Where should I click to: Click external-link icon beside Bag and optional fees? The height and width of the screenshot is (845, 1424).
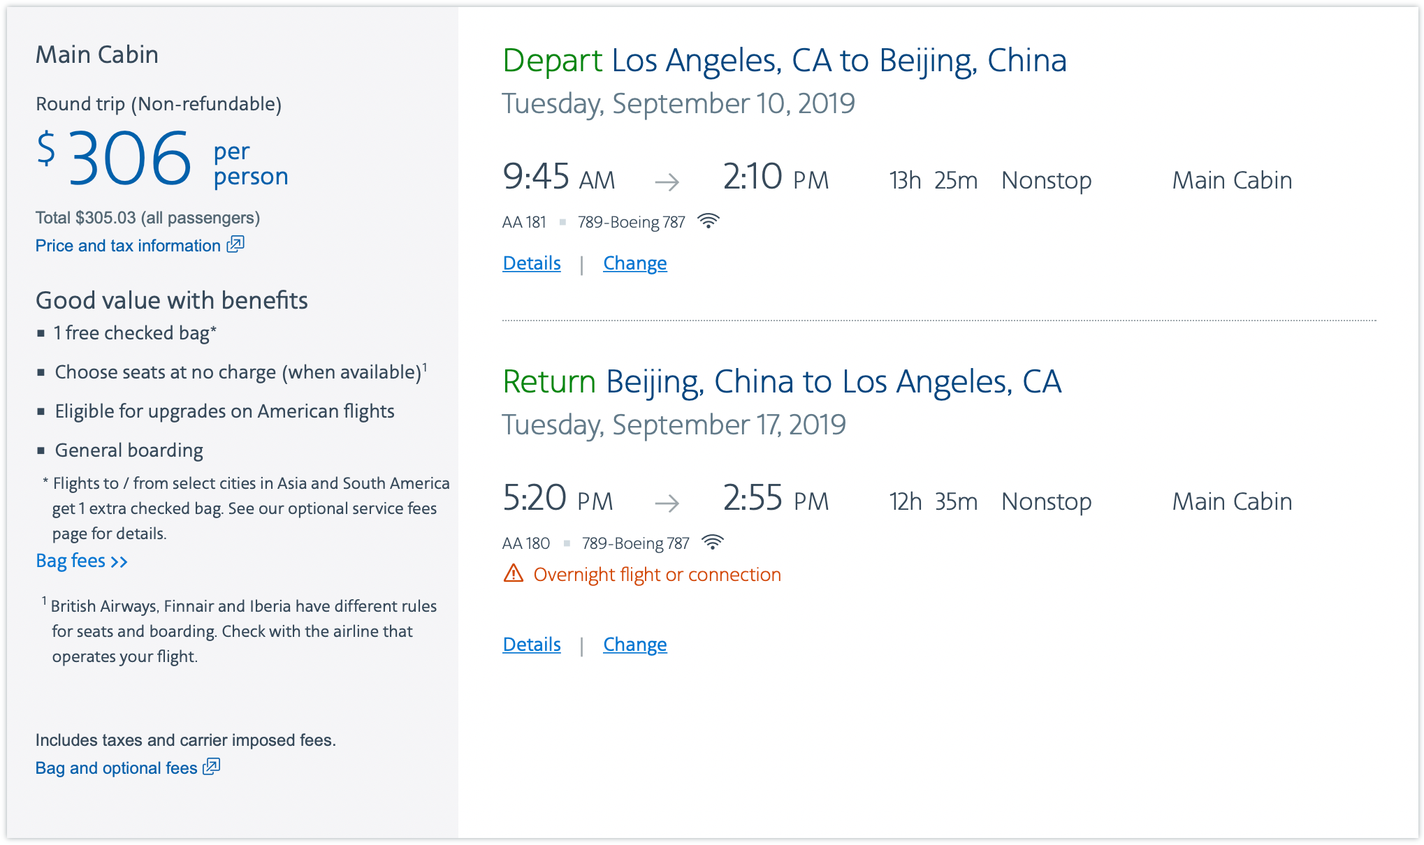212,767
